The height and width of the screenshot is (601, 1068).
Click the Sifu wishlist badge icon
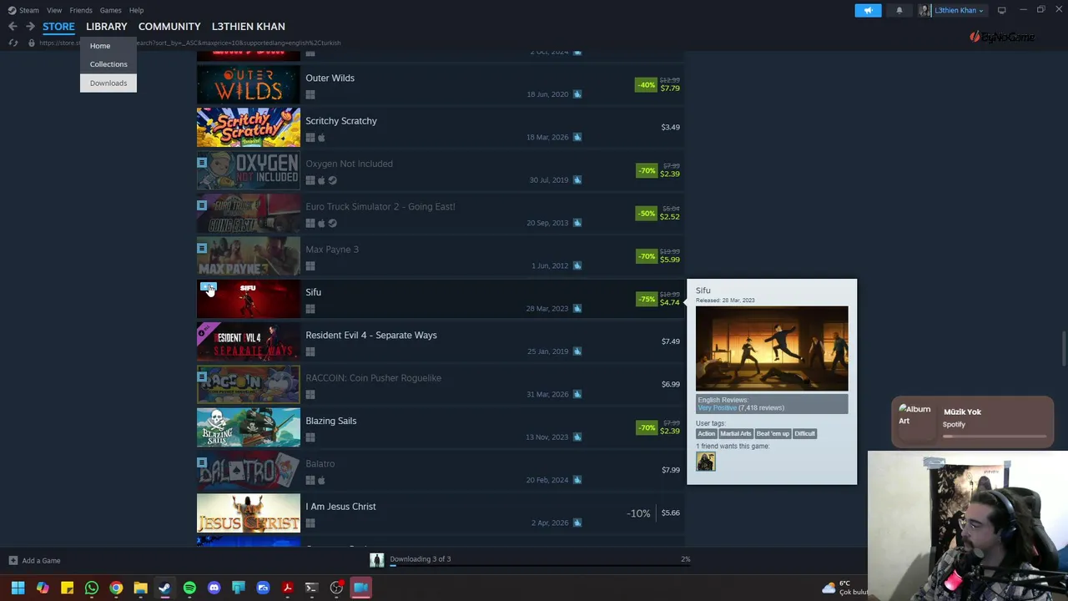pos(207,288)
